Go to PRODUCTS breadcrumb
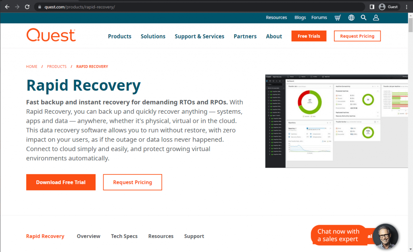 (56, 66)
